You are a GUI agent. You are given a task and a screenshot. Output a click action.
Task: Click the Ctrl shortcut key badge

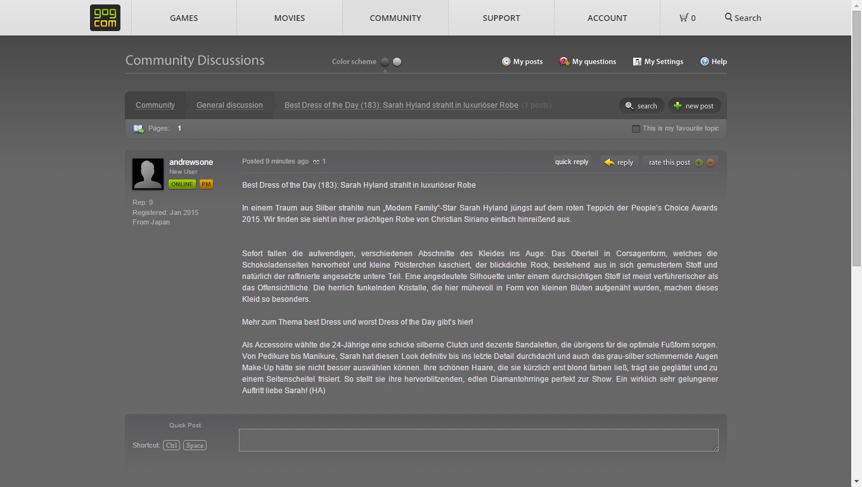pos(171,445)
